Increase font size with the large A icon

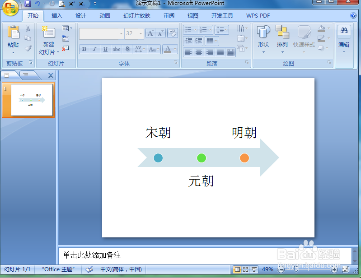pos(150,33)
